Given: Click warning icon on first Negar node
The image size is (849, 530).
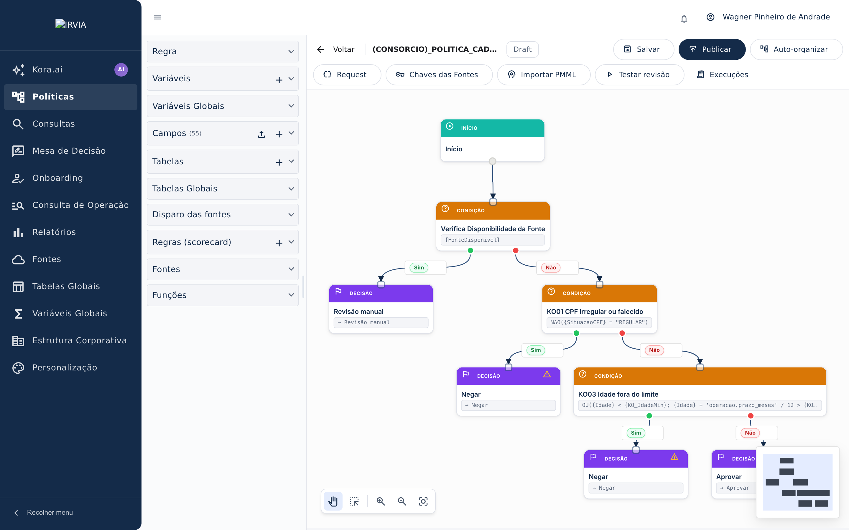Looking at the screenshot, I should coord(547,374).
